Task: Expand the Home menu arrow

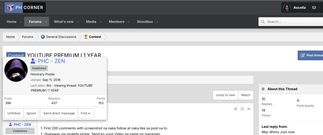Action: point(21,22)
